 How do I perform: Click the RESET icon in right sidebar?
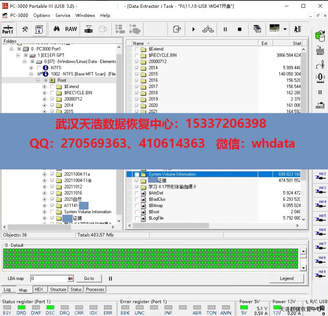(320, 51)
